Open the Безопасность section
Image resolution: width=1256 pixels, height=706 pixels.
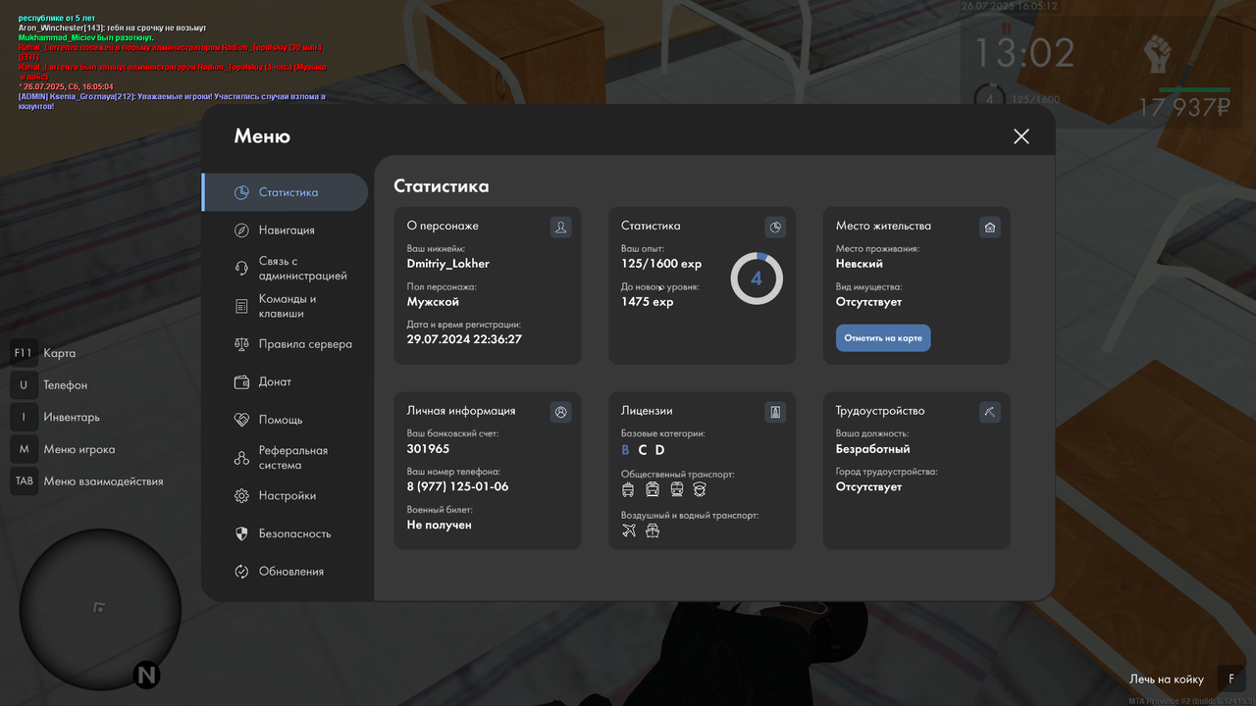click(285, 533)
